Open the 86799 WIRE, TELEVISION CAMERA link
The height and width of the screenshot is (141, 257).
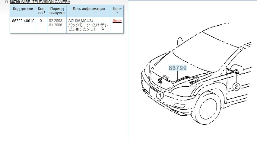pyautogui.click(x=40, y=2)
